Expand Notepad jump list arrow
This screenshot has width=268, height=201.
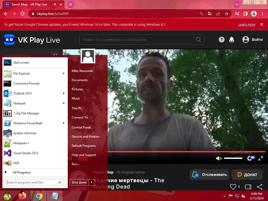64,103
